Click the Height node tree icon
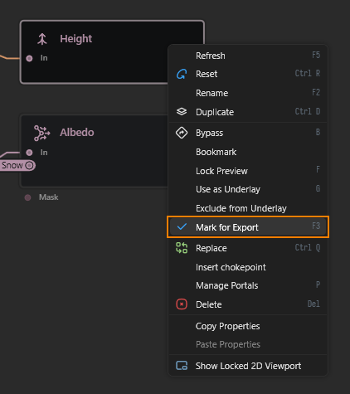350x394 pixels. click(x=42, y=39)
